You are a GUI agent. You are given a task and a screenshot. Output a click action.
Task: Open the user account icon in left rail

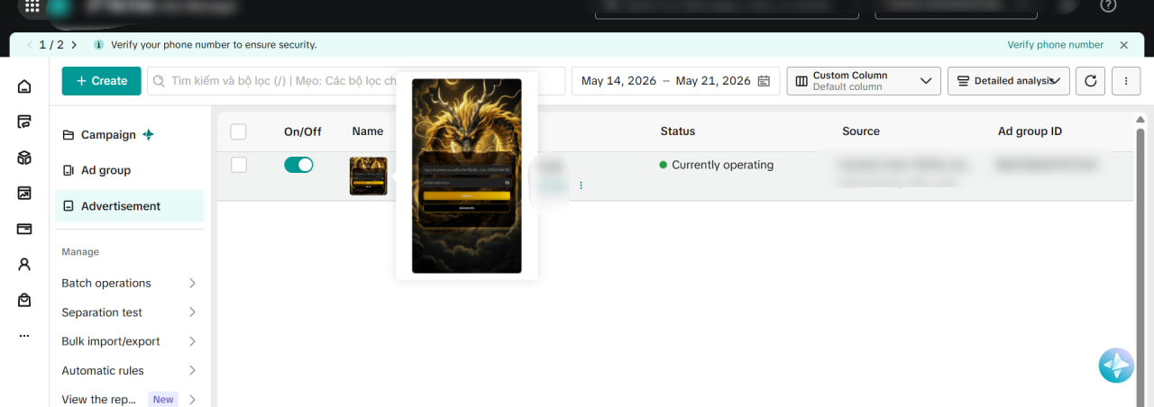(x=24, y=264)
